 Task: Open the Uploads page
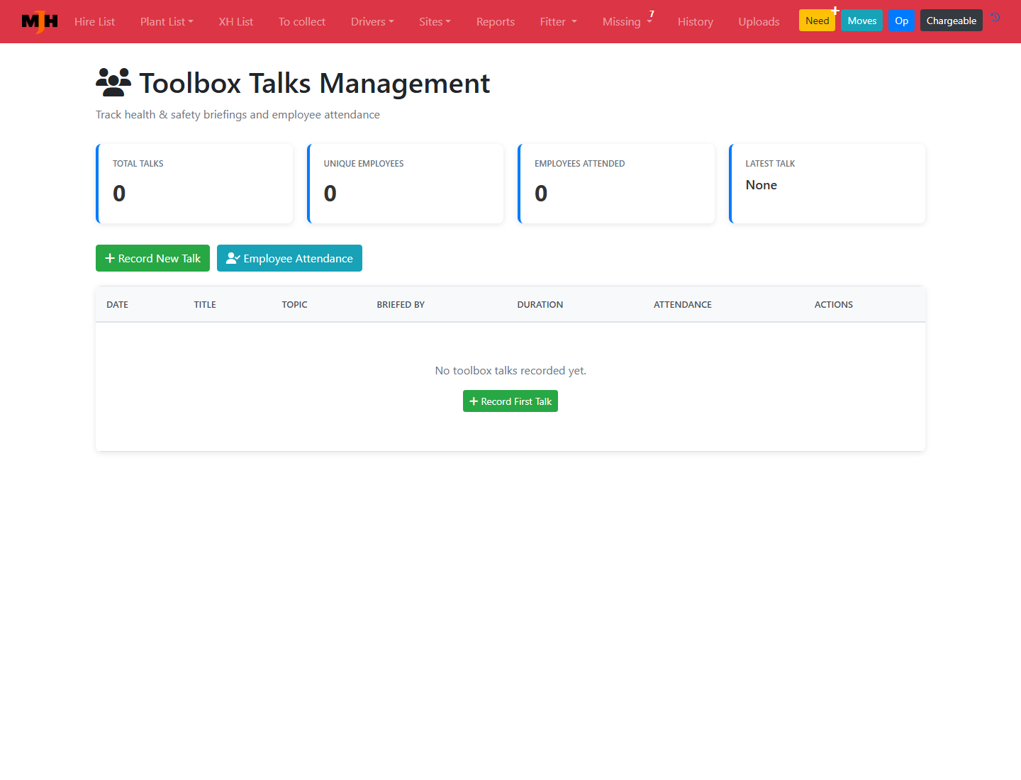pos(759,21)
